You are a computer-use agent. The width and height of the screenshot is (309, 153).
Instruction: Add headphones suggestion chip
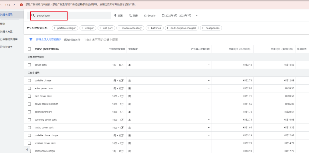pos(211,28)
